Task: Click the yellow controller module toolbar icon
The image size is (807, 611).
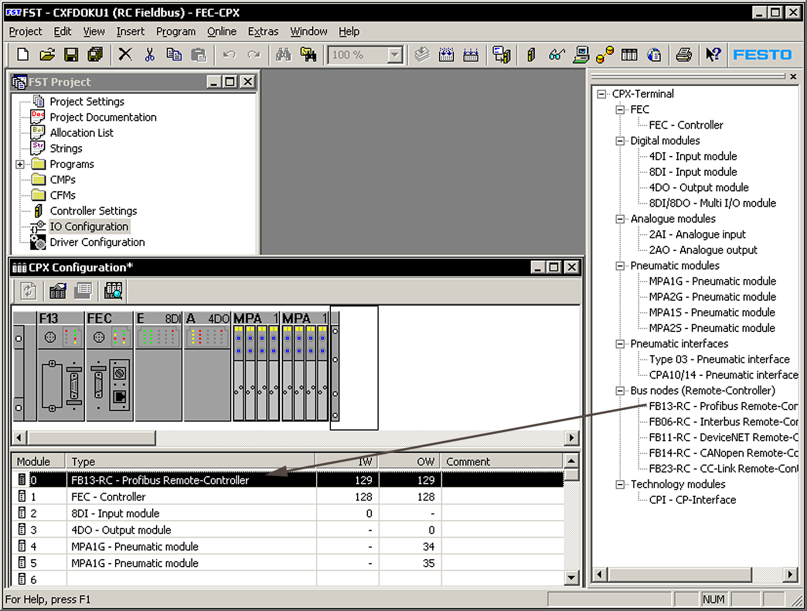Action: point(531,55)
